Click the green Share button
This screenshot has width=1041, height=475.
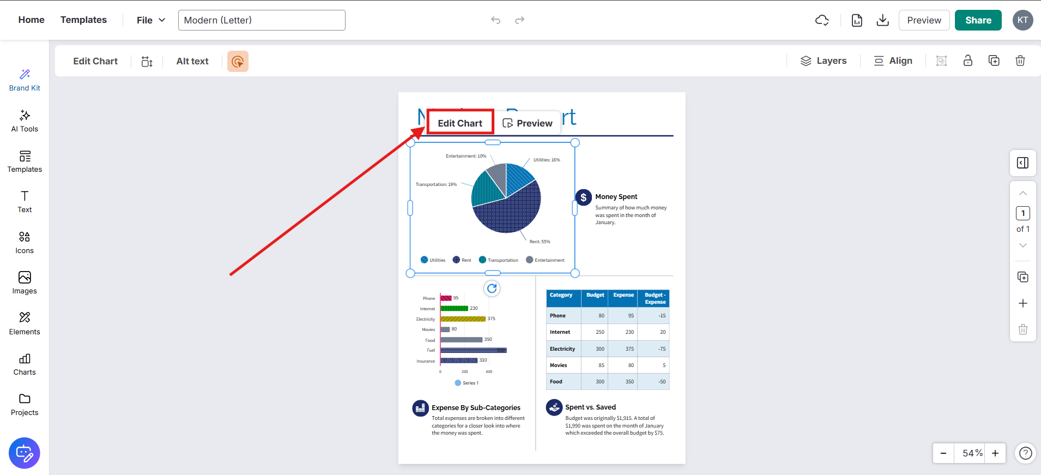pyautogui.click(x=978, y=20)
